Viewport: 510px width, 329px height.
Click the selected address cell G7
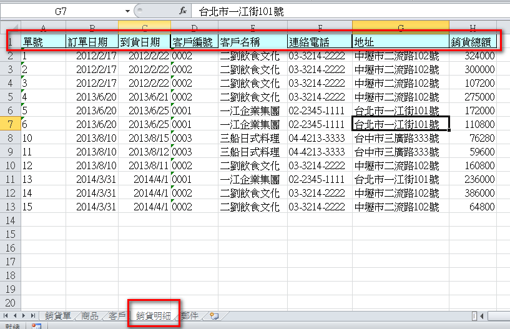[401, 124]
